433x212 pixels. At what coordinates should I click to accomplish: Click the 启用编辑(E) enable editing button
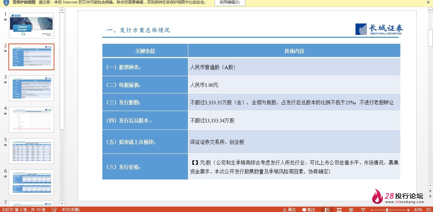pyautogui.click(x=229, y=3)
